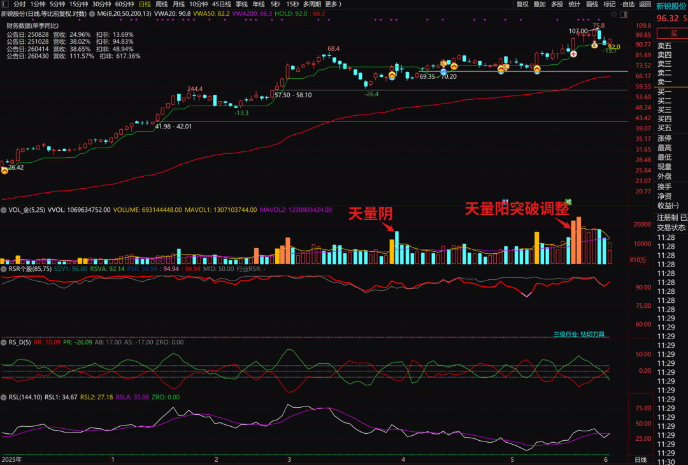Switch to the 年线 yearly tab
The height and width of the screenshot is (465, 688).
tap(259, 4)
